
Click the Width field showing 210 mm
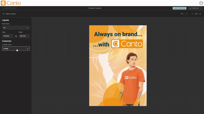click(8, 36)
